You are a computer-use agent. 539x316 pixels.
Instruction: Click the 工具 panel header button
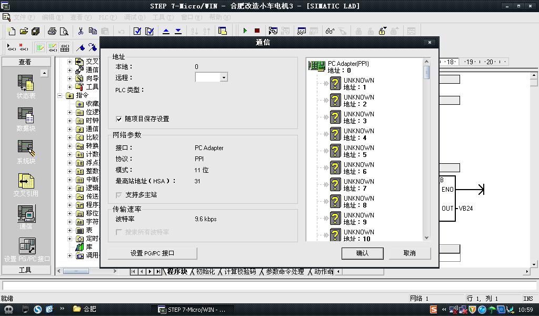coord(26,270)
